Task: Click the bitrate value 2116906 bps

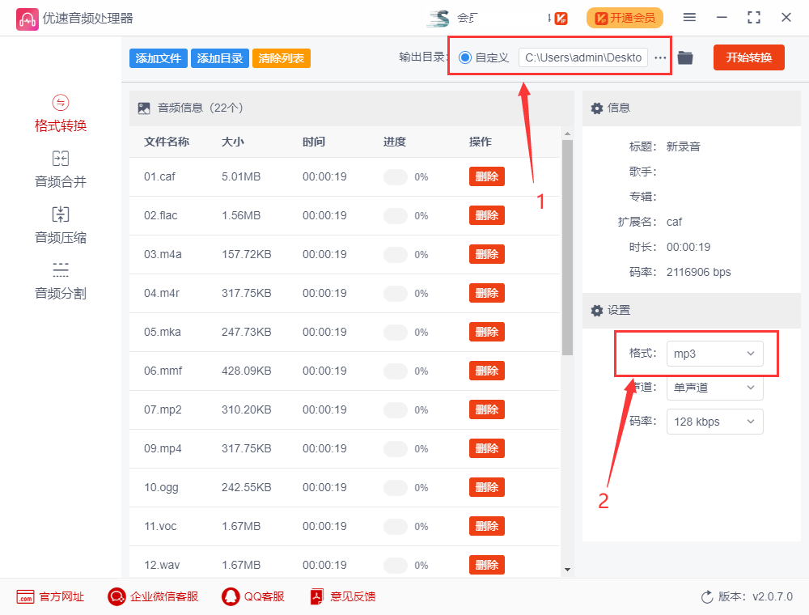Action: pyautogui.click(x=699, y=272)
